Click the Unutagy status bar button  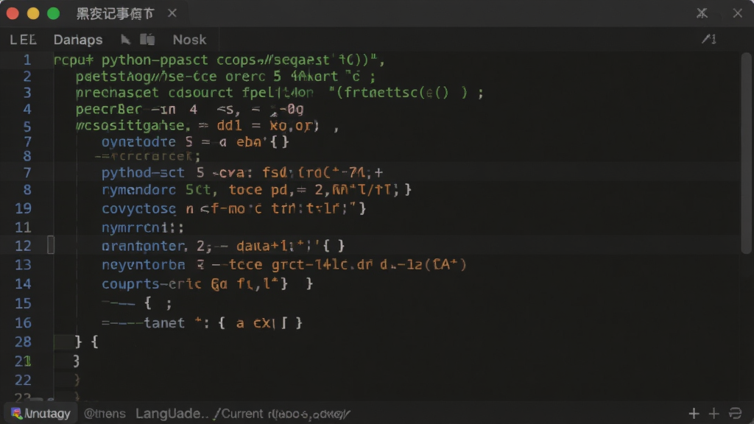[41, 414]
